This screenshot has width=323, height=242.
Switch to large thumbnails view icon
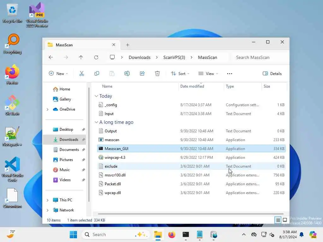tap(285, 220)
